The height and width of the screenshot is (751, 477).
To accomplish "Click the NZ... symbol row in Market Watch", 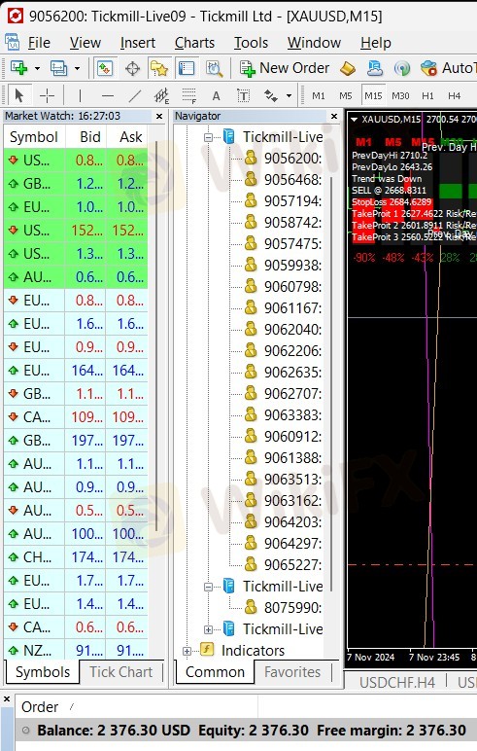I will 76,651.
